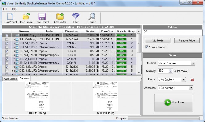205x122 pixels.
Task: Sort by the Group column header
Action: tap(132, 31)
